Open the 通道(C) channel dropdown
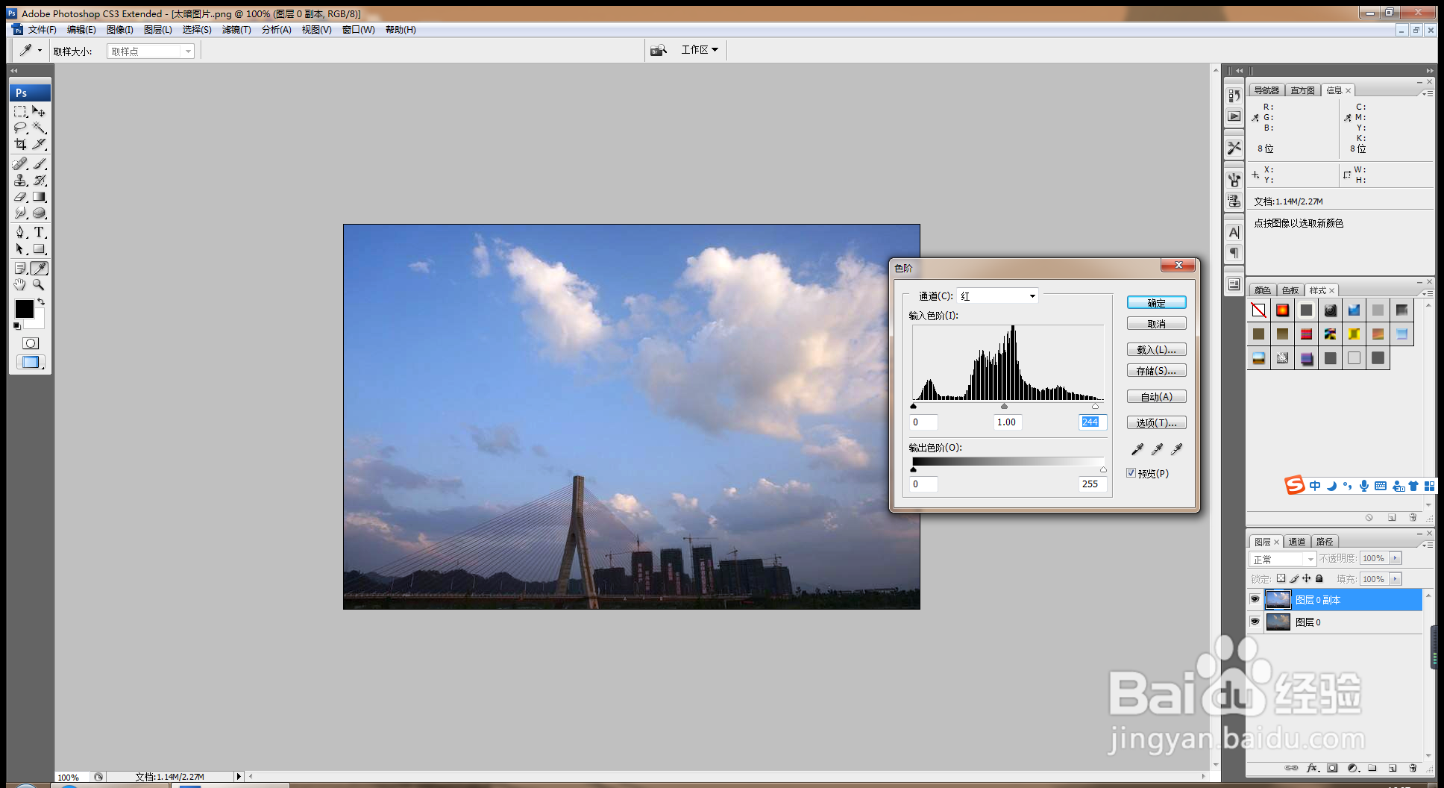Viewport: 1444px width, 788px height. coord(998,296)
